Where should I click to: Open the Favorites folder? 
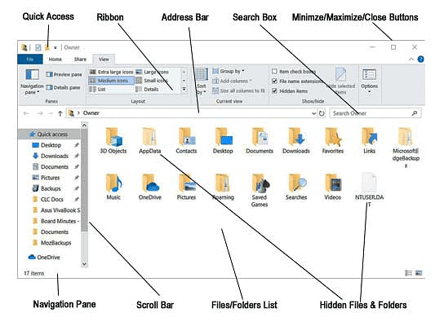[333, 141]
